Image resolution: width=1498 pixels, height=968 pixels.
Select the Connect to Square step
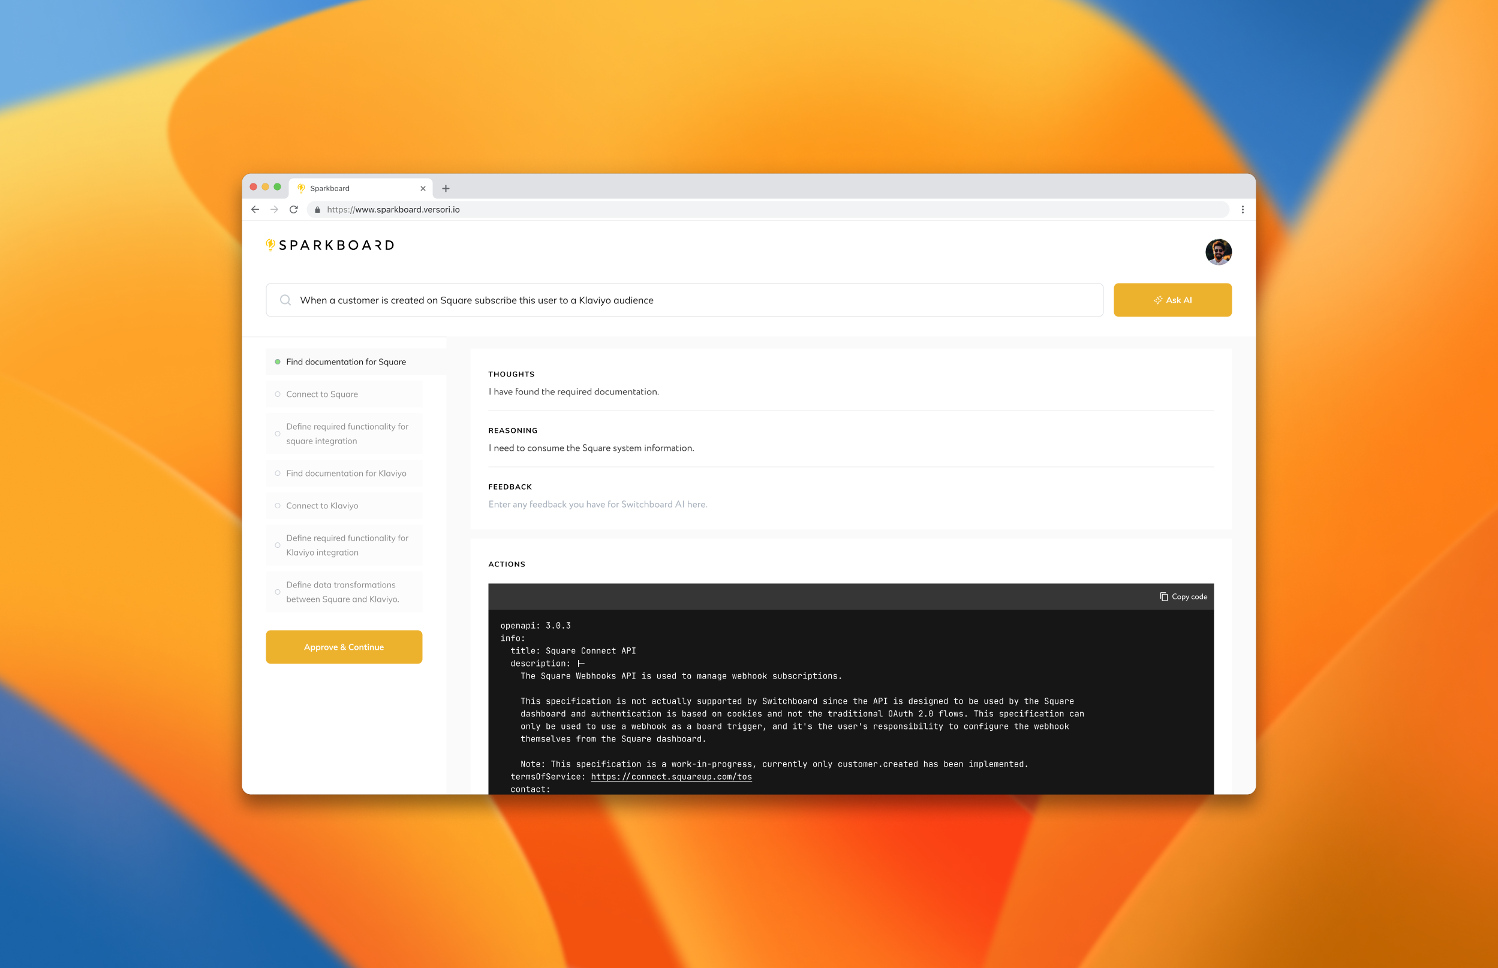point(322,394)
